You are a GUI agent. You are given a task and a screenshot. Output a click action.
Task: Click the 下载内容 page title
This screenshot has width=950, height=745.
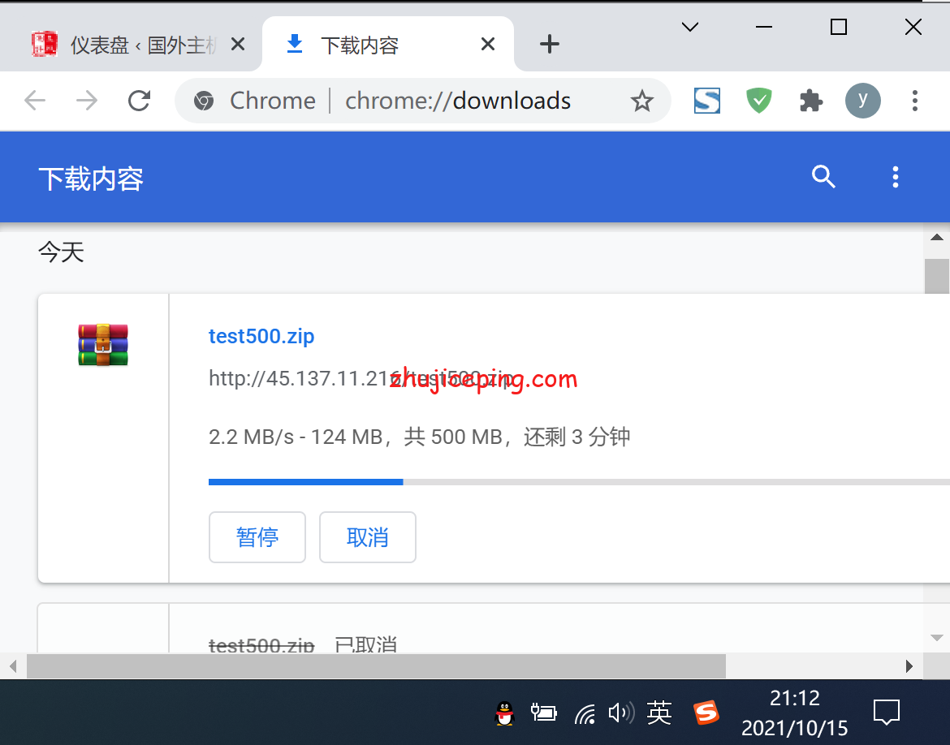click(91, 179)
